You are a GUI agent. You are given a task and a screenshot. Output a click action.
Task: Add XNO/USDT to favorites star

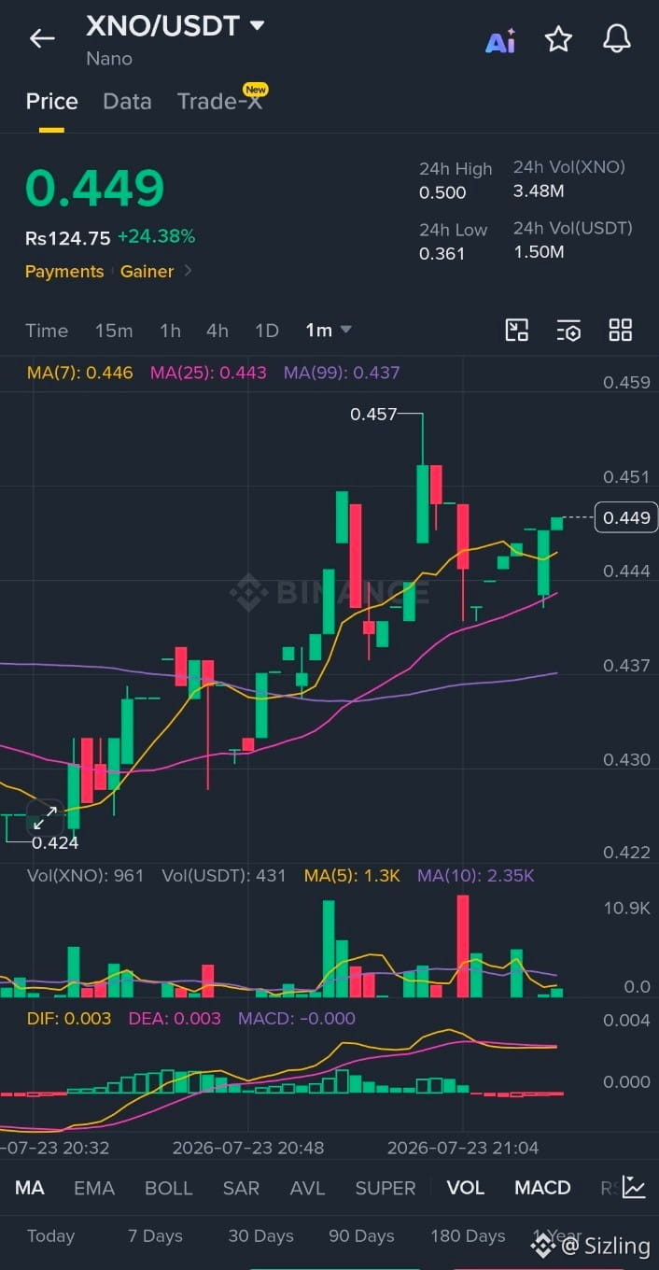tap(558, 39)
